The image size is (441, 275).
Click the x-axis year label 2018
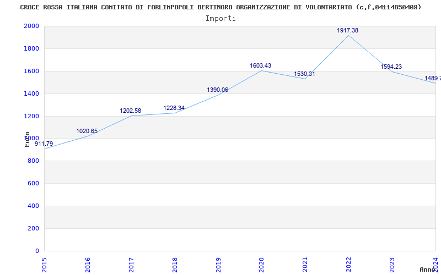[175, 265]
